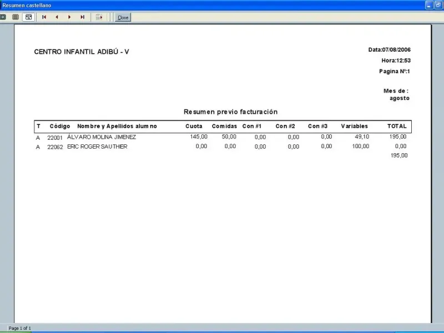Go to the previous page
This screenshot has height=333, width=444.
tap(57, 17)
